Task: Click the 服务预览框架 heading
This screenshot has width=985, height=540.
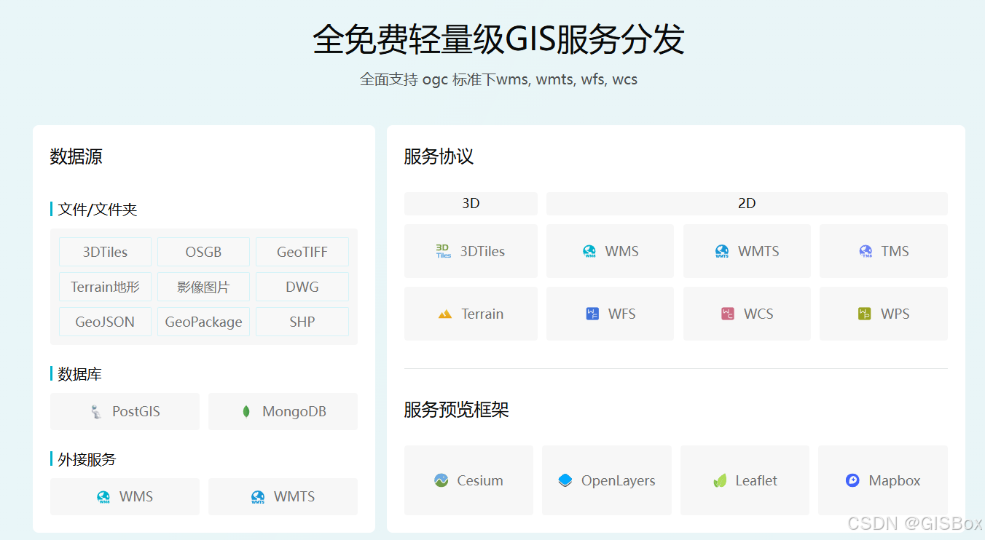Action: [x=456, y=410]
